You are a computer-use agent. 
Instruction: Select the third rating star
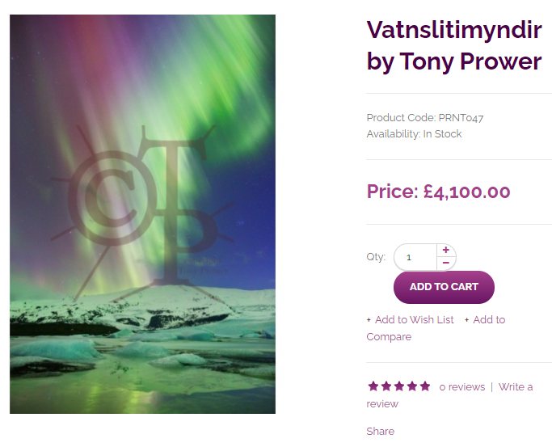coord(399,386)
